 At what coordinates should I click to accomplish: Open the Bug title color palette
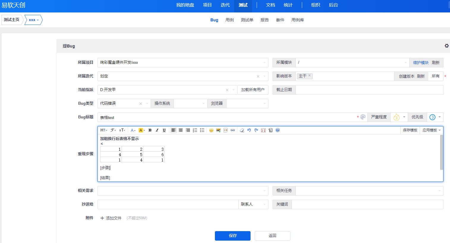pos(363,117)
